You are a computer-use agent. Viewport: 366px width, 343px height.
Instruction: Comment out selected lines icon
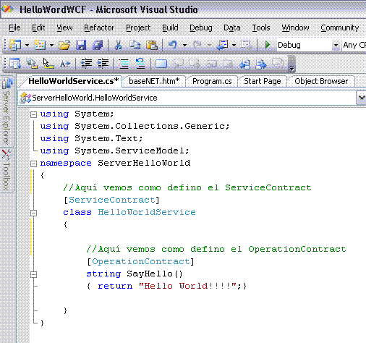click(124, 64)
